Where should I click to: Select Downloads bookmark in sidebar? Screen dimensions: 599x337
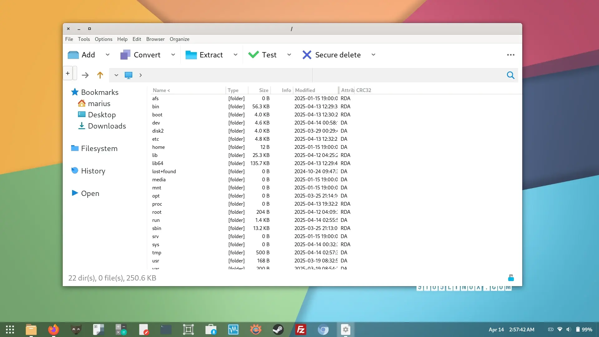(107, 126)
